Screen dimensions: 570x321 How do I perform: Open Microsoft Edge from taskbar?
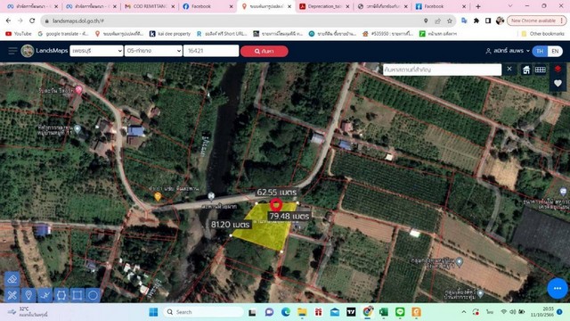pos(286,312)
